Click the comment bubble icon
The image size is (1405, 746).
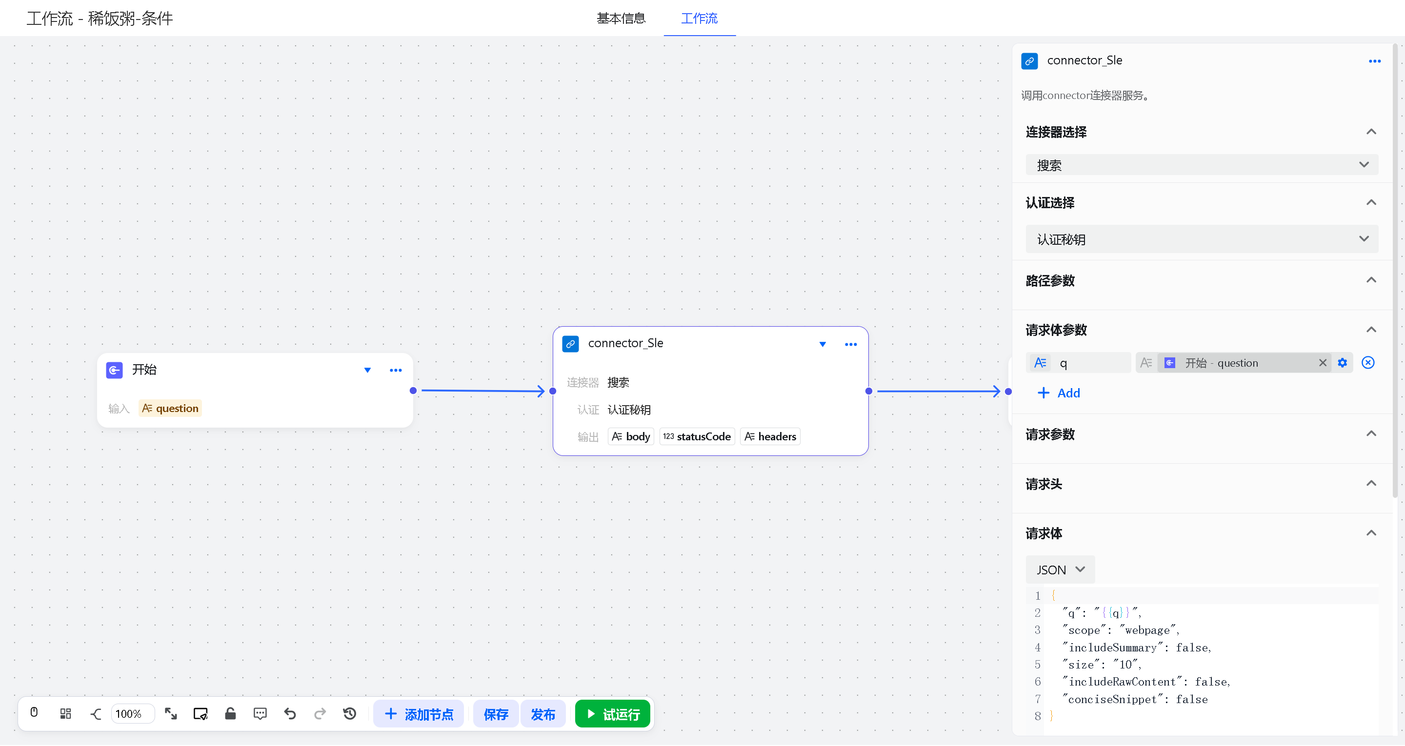(x=260, y=713)
